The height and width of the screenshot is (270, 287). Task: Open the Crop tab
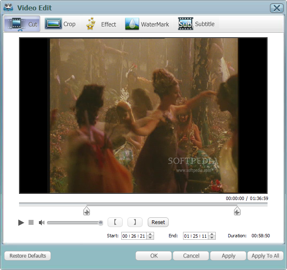pos(60,24)
